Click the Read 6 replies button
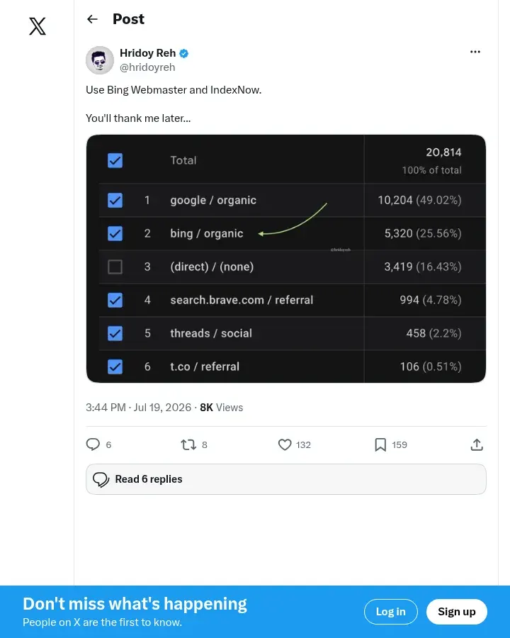Screen dimensions: 510x638 click(x=286, y=479)
